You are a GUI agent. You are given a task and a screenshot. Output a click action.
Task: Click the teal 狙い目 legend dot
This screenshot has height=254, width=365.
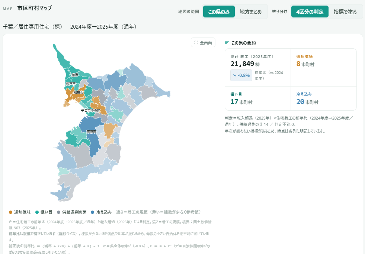pyautogui.click(x=37, y=212)
